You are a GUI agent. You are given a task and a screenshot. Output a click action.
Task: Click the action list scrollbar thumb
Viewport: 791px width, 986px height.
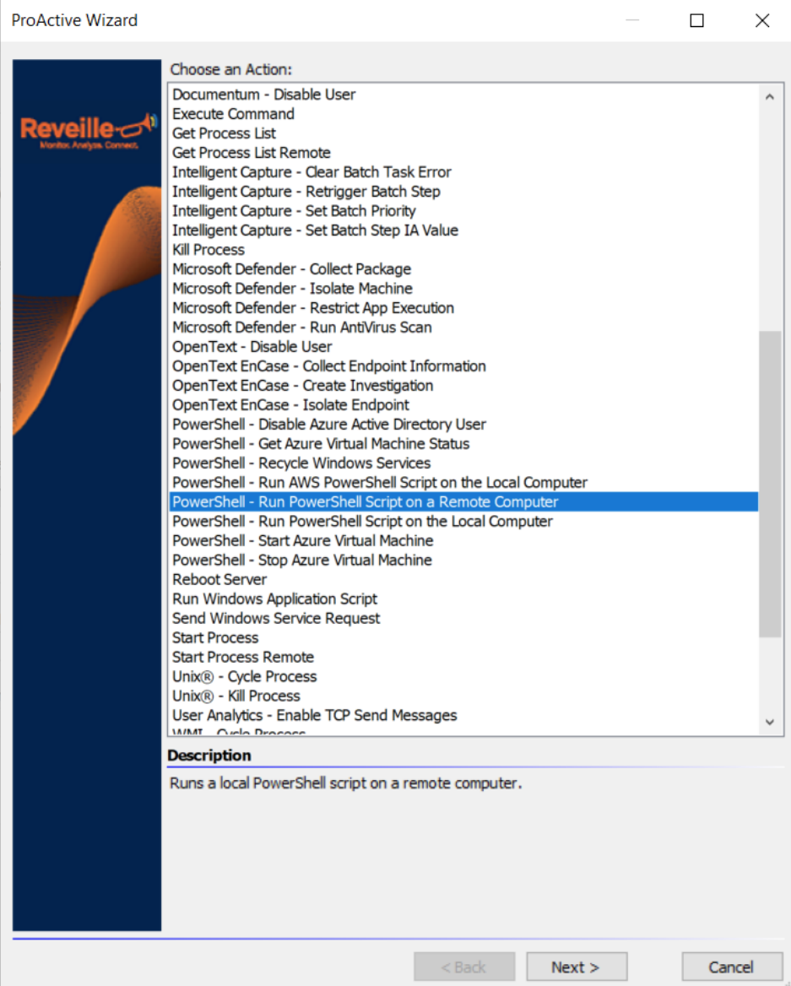point(770,485)
